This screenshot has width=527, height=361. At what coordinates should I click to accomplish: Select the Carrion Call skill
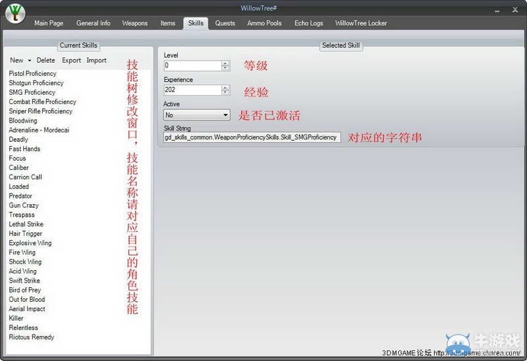(26, 177)
